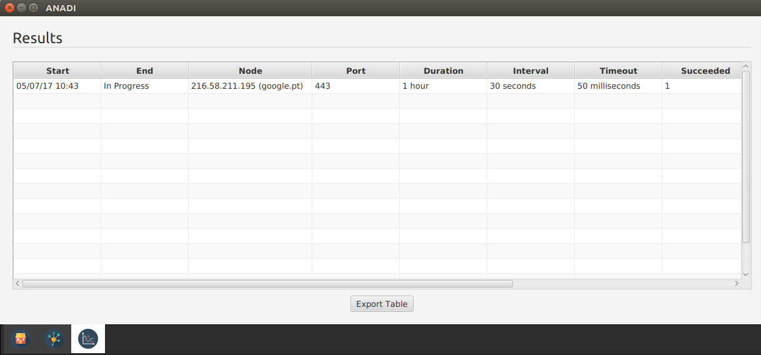
Task: Maximize the ANADI window
Action: click(x=33, y=8)
